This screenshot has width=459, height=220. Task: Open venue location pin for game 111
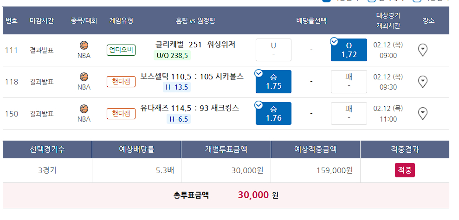(422, 50)
